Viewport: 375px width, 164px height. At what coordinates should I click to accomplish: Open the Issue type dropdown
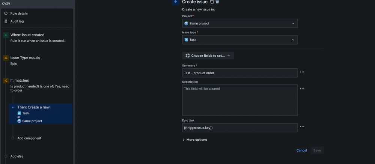pyautogui.click(x=240, y=40)
